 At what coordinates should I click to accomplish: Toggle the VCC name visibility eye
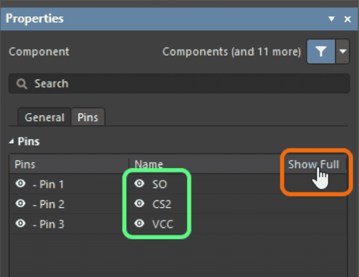[139, 223]
